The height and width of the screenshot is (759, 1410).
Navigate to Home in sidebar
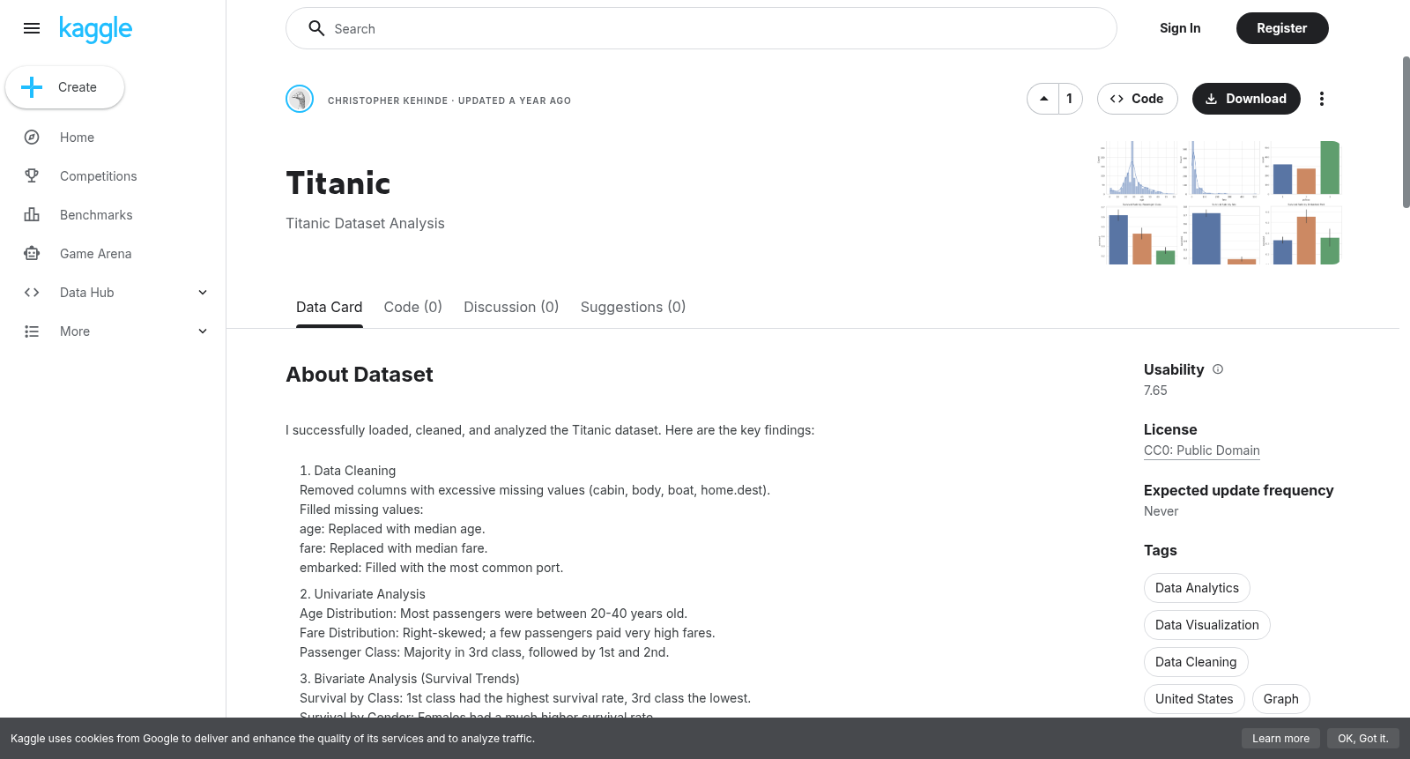click(x=77, y=138)
